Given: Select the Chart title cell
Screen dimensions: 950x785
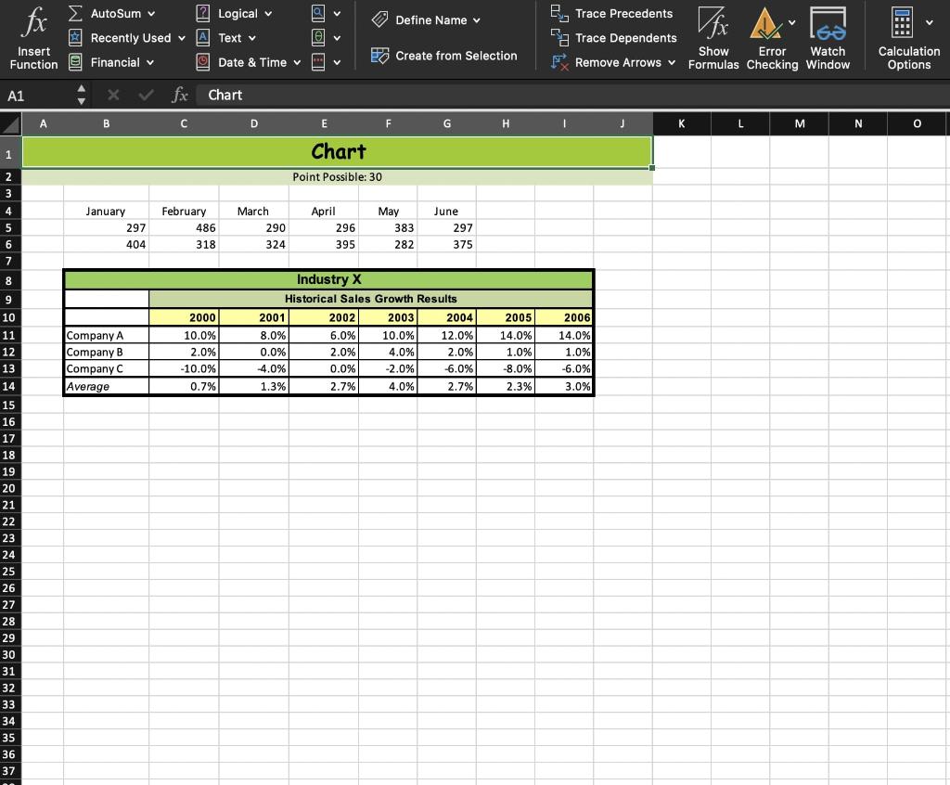Looking at the screenshot, I should 338,151.
